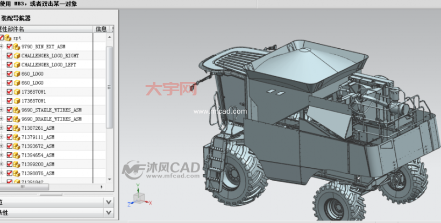
Task: Expand the 9790_BIN_EXT_ASM node
Action: [x=2, y=47]
